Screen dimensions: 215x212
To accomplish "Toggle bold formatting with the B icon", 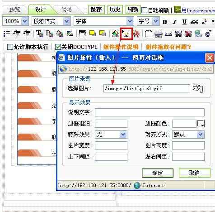I will coord(165,22).
